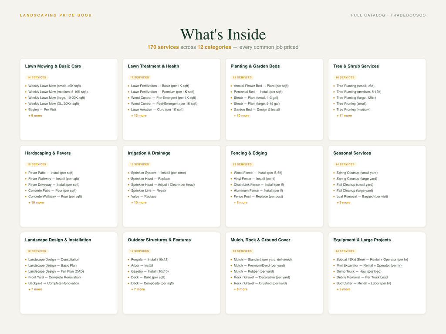Click '14 SERVICES' badge in Seasonal Services card
Image resolution: width=446 pixels, height=334 pixels.
[345, 164]
